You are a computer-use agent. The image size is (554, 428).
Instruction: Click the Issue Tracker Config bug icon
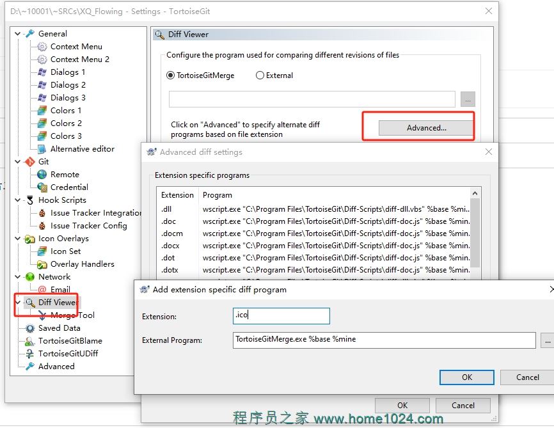42,225
